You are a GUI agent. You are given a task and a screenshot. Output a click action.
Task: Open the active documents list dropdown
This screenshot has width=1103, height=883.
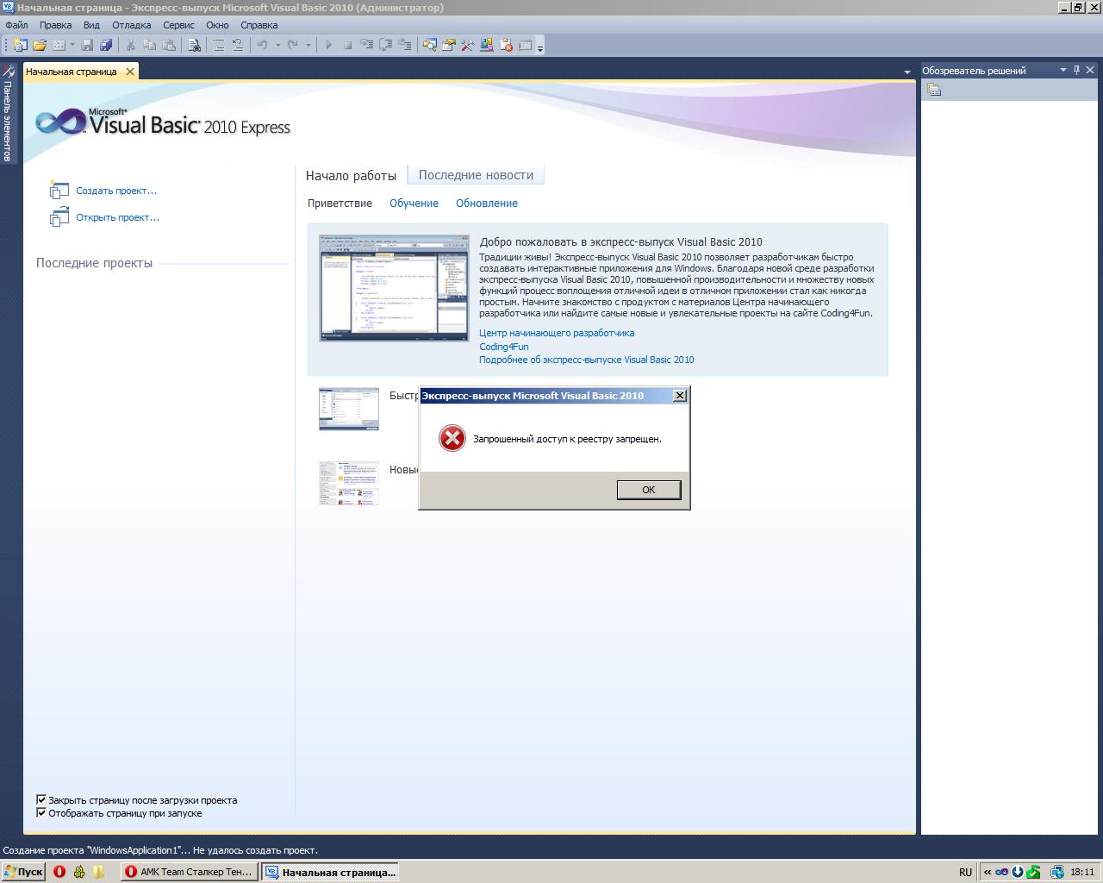(907, 72)
